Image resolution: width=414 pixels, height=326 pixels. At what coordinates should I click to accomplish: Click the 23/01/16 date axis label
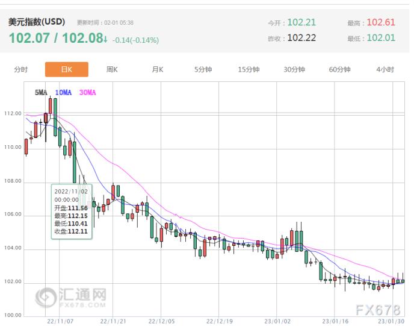point(335,322)
